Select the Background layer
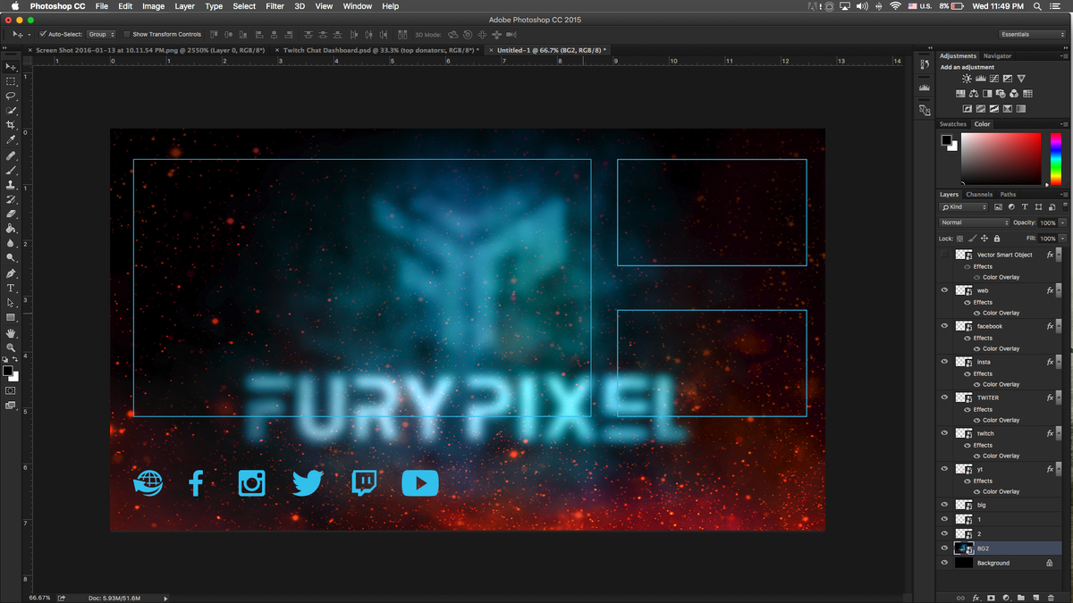 click(993, 563)
